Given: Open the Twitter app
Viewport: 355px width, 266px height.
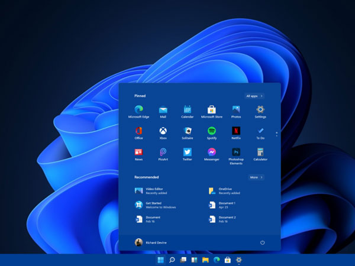Looking at the screenshot, I should click(x=187, y=154).
